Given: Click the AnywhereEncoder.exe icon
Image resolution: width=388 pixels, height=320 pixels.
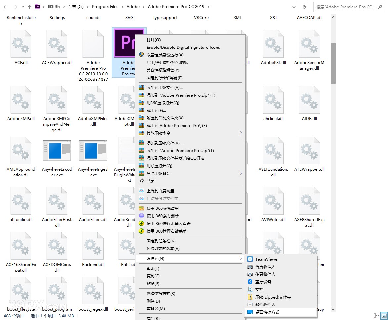Looking at the screenshot, I should 57,151.
